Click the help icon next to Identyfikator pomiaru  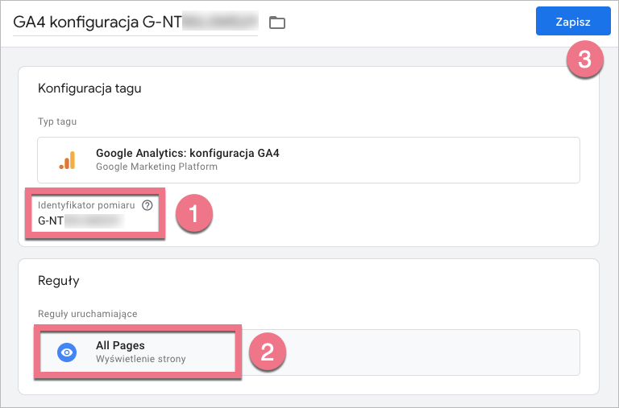pyautogui.click(x=147, y=205)
